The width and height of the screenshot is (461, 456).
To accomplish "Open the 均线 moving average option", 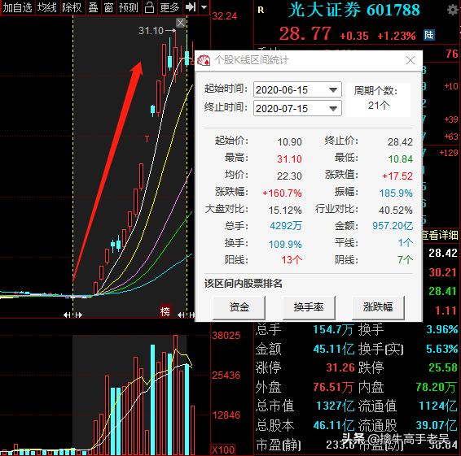I will coord(46,7).
